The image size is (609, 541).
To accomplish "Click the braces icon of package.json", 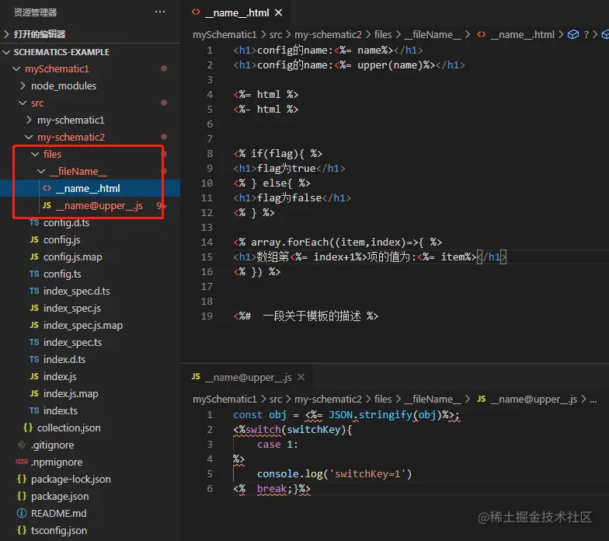I will (22, 496).
